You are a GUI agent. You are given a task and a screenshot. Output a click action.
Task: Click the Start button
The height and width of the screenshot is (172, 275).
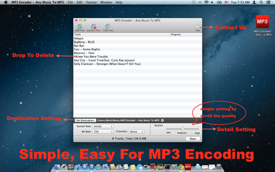click(x=193, y=139)
